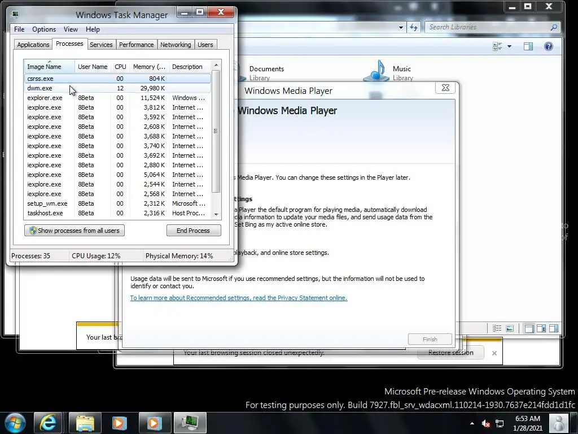Switch to the Services tab
This screenshot has width=578, height=434.
coord(101,45)
